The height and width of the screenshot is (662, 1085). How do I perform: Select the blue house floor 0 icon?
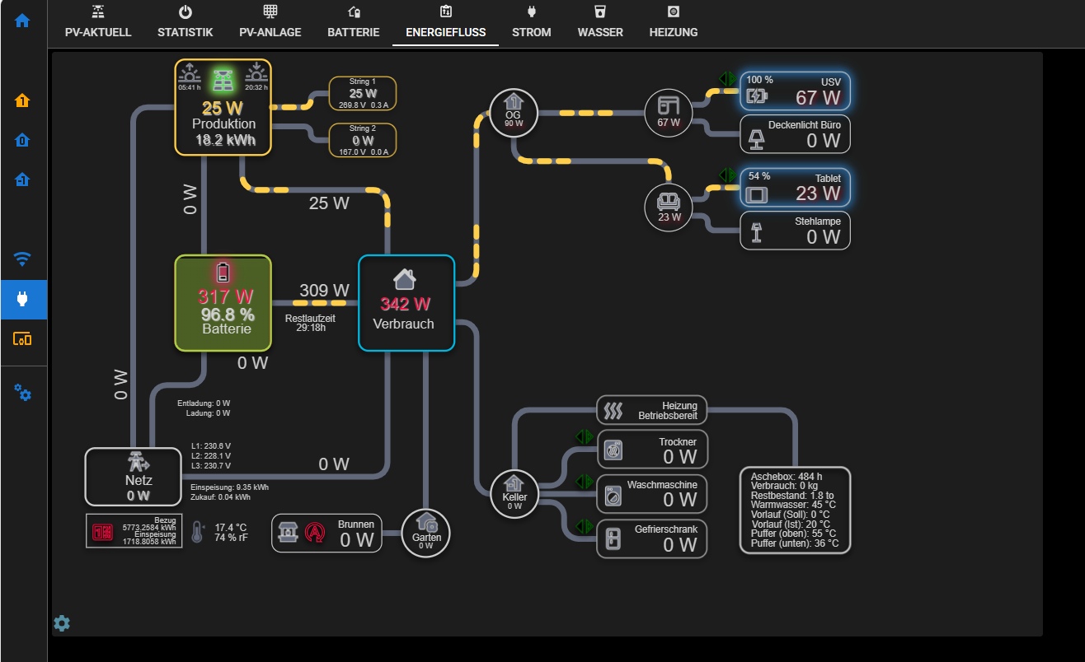click(x=22, y=140)
